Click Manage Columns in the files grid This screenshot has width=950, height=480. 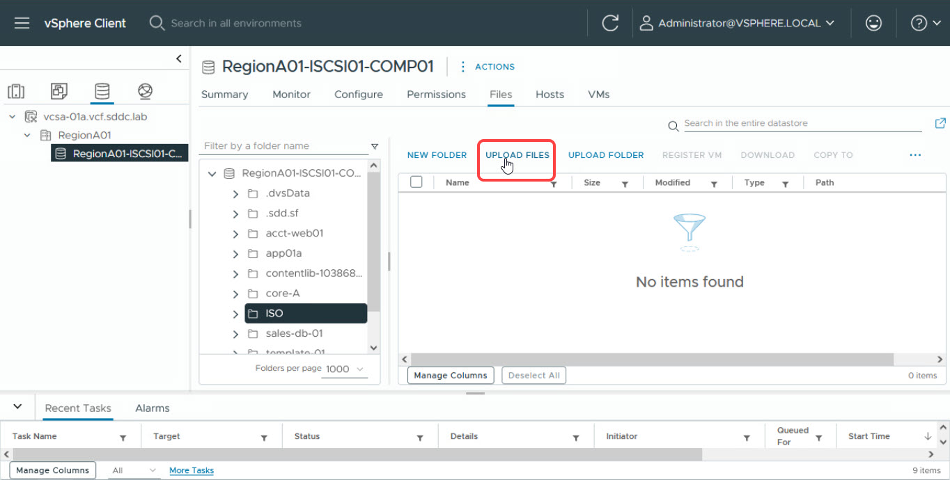[x=451, y=376]
